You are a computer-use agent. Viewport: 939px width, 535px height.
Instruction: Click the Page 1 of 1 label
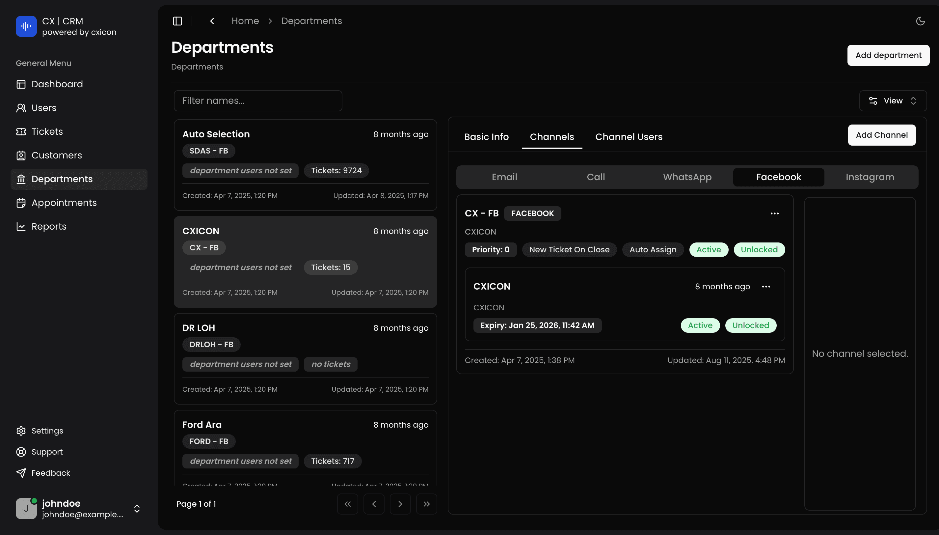click(196, 504)
